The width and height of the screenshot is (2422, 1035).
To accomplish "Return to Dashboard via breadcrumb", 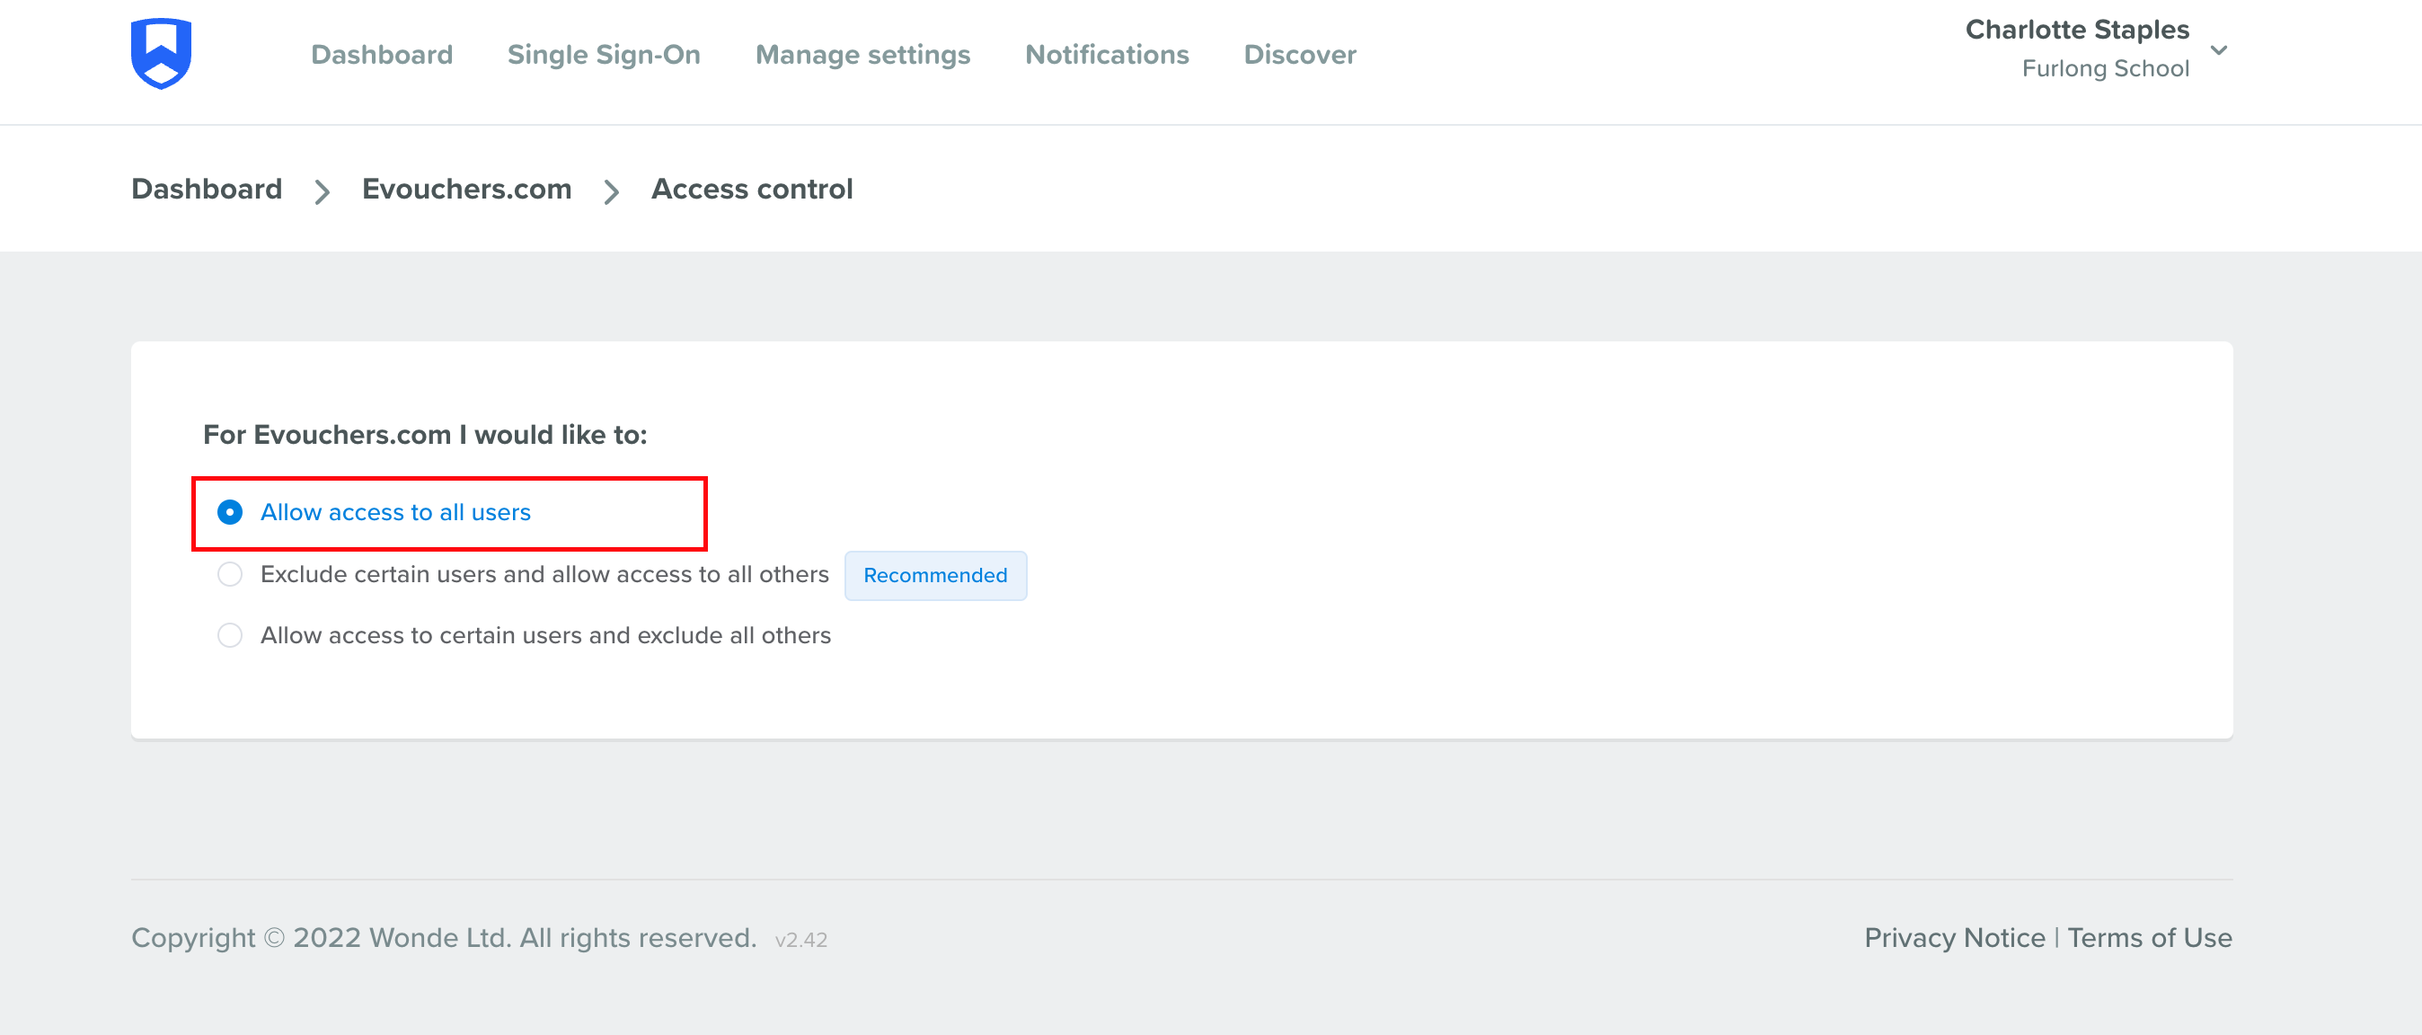I will point(207,189).
